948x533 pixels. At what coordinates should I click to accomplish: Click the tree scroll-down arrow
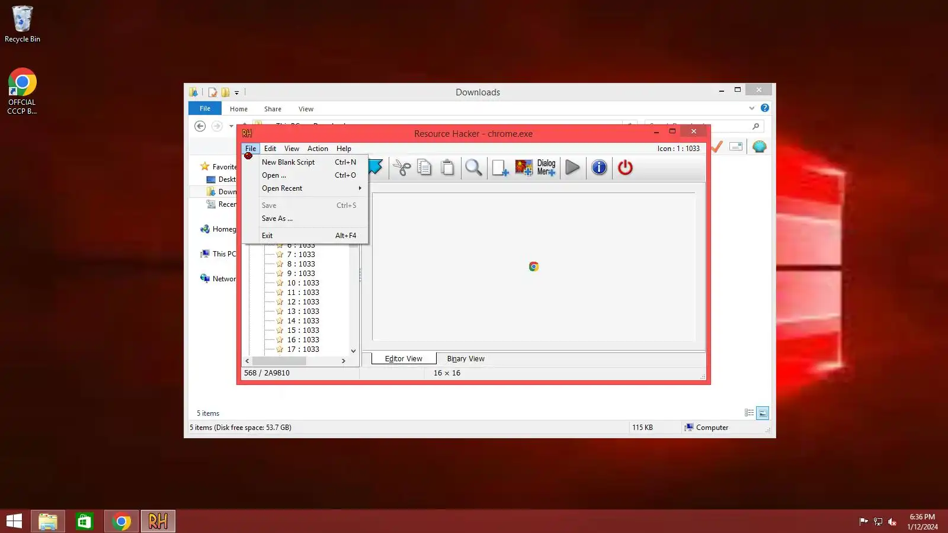click(354, 351)
